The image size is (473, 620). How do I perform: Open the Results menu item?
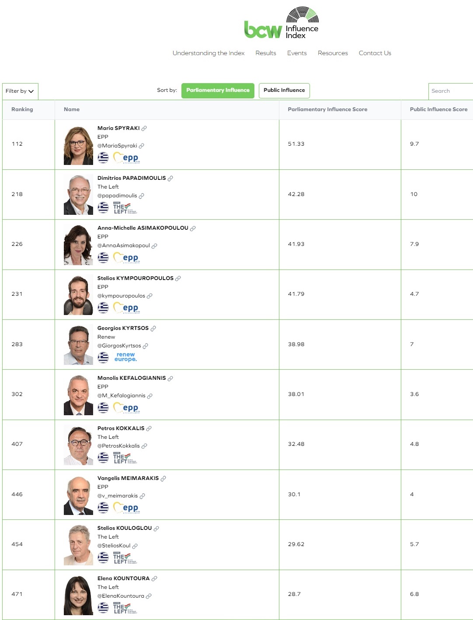coord(266,53)
